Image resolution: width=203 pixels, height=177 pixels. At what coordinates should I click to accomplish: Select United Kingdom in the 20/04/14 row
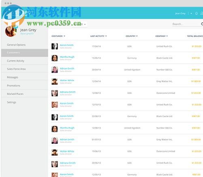pyautogui.click(x=132, y=69)
